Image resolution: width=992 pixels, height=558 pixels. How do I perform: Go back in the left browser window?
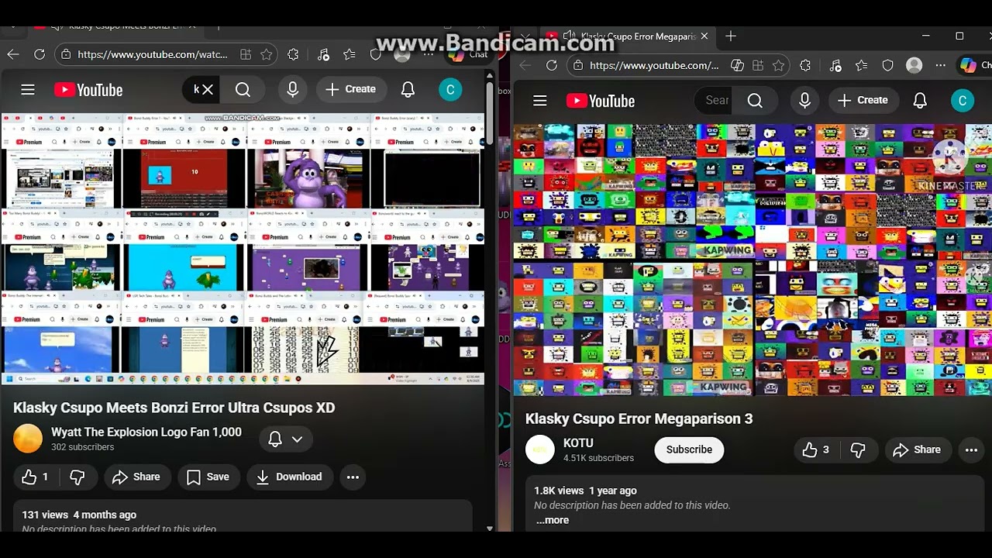coord(13,54)
